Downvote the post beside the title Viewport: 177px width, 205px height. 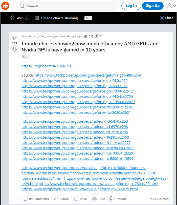coord(14,50)
